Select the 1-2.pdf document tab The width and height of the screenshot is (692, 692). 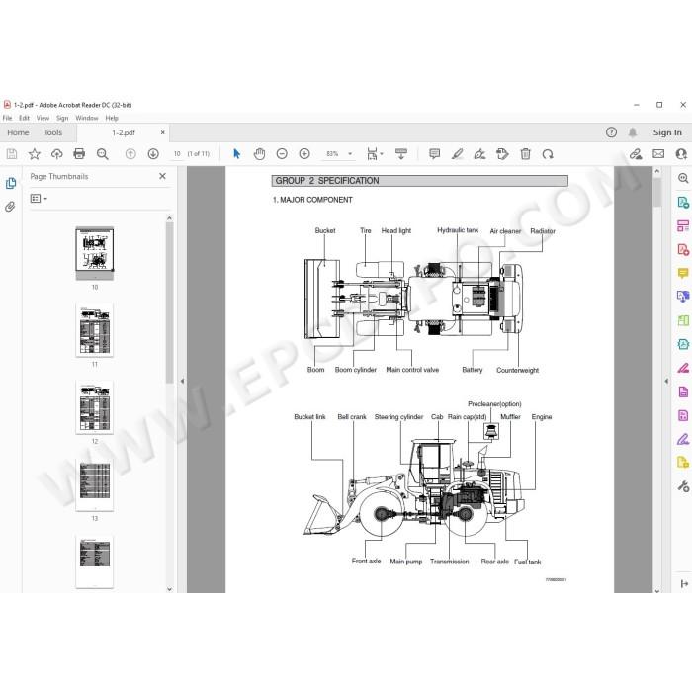pos(124,132)
